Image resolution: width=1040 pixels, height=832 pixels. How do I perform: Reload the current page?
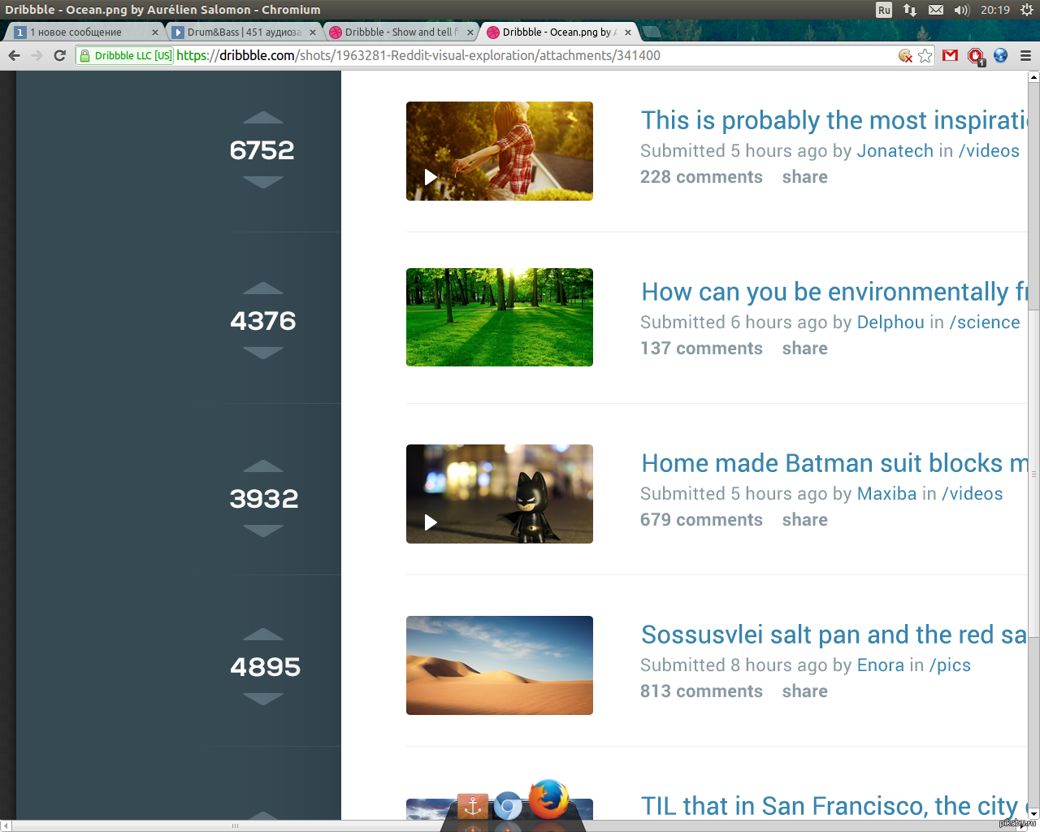[59, 55]
